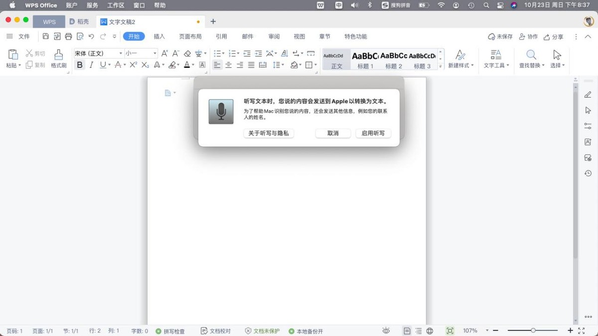Open the 帮助 menu in macOS menu bar

(x=160, y=5)
